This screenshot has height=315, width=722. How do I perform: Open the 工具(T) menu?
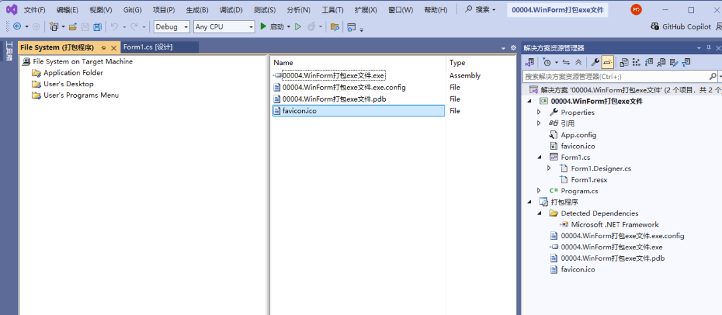[332, 9]
